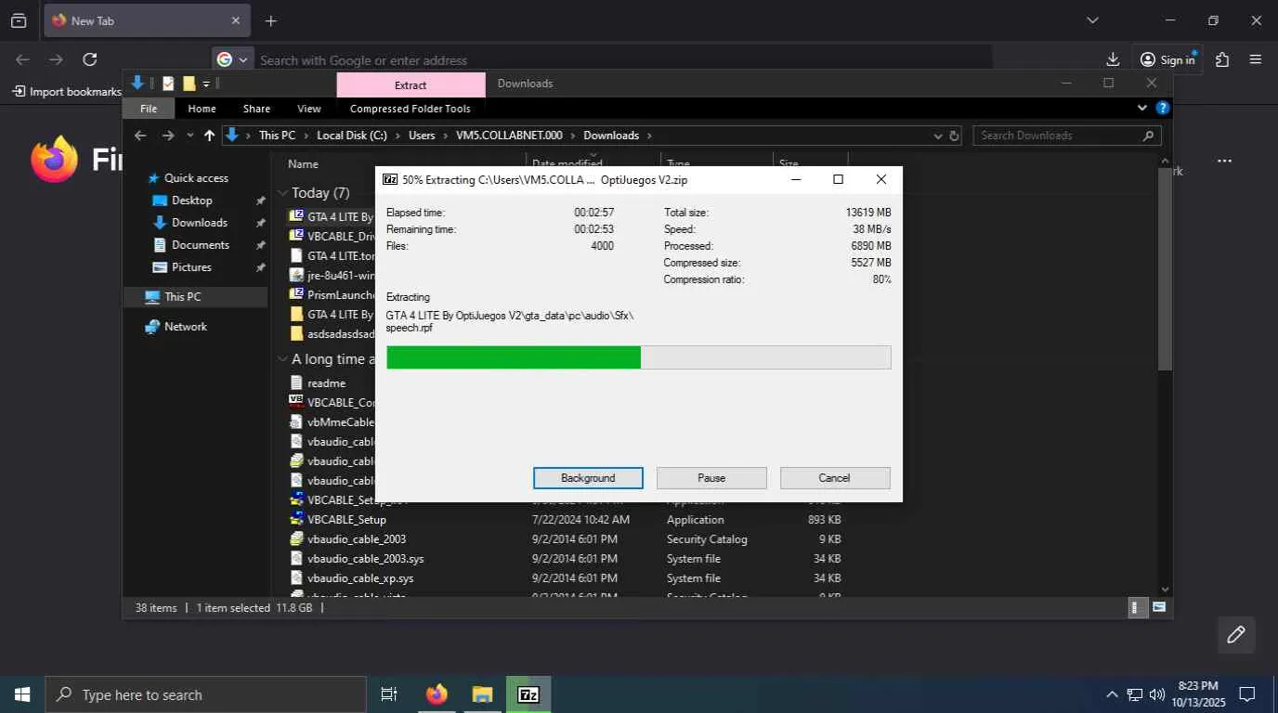The image size is (1278, 713).
Task: Switch Explorer to large icons view
Action: click(1159, 608)
